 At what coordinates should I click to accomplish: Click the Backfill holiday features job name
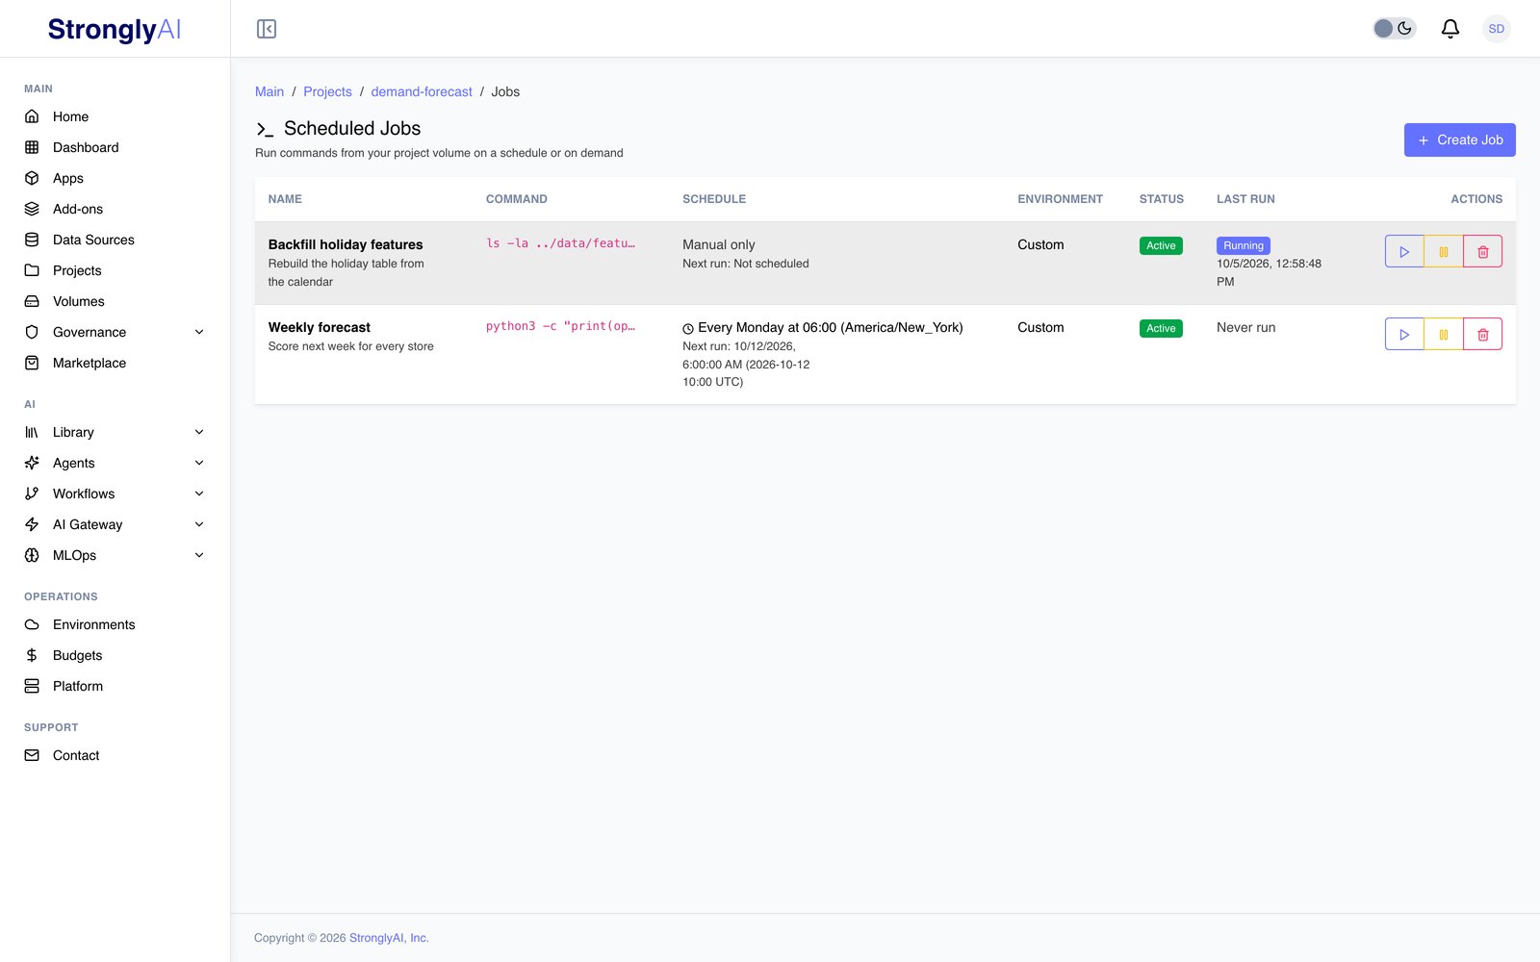click(346, 244)
